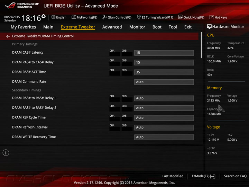Viewport: 249px width, 187px height.
Task: Switch to Main tab
Action: coord(48,27)
